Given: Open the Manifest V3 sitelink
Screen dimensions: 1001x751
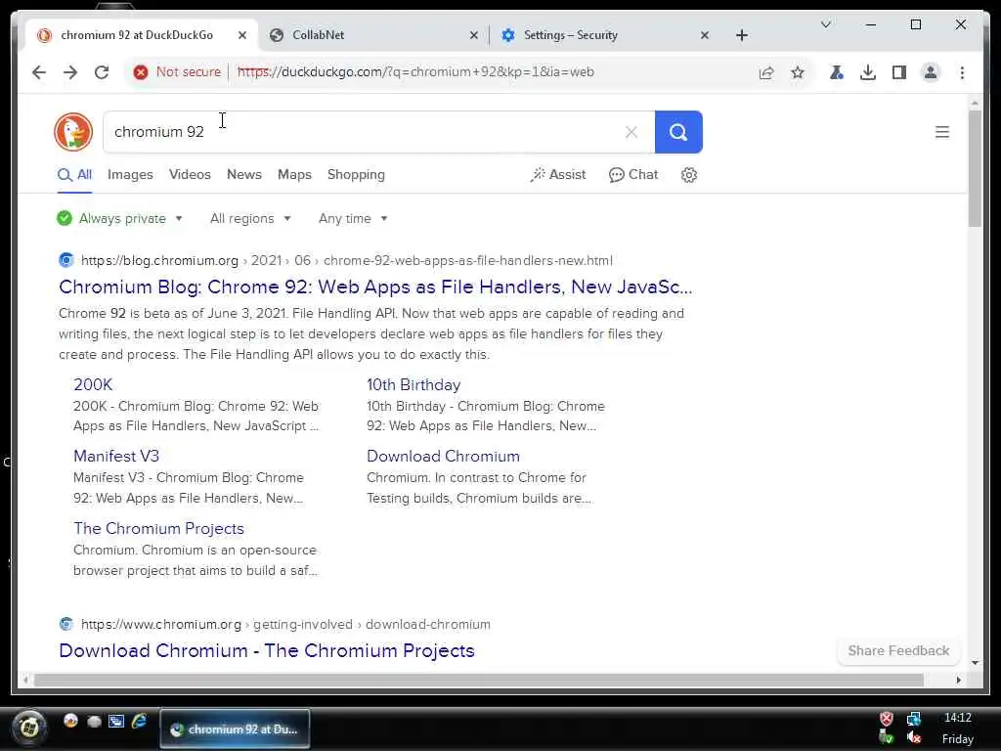Looking at the screenshot, I should click(116, 457).
